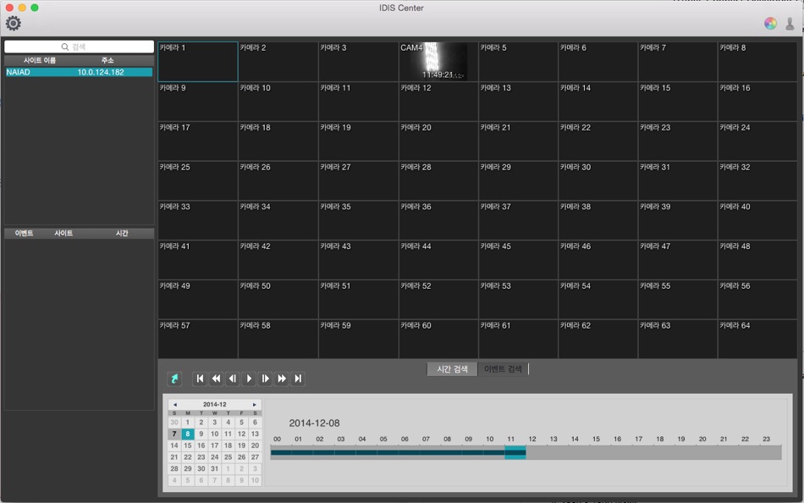
Task: Start playback with the play button
Action: pyautogui.click(x=249, y=379)
